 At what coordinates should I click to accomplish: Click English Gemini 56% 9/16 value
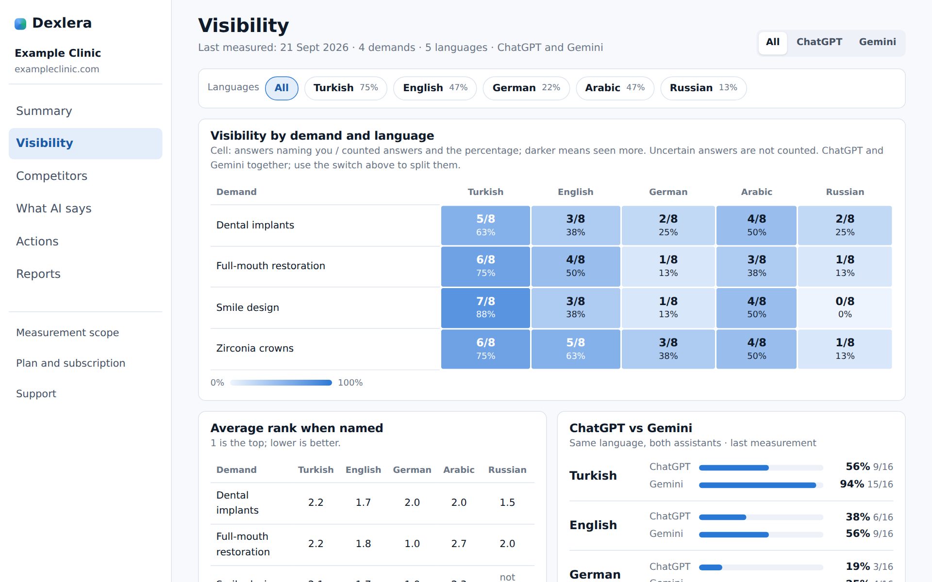click(x=869, y=533)
